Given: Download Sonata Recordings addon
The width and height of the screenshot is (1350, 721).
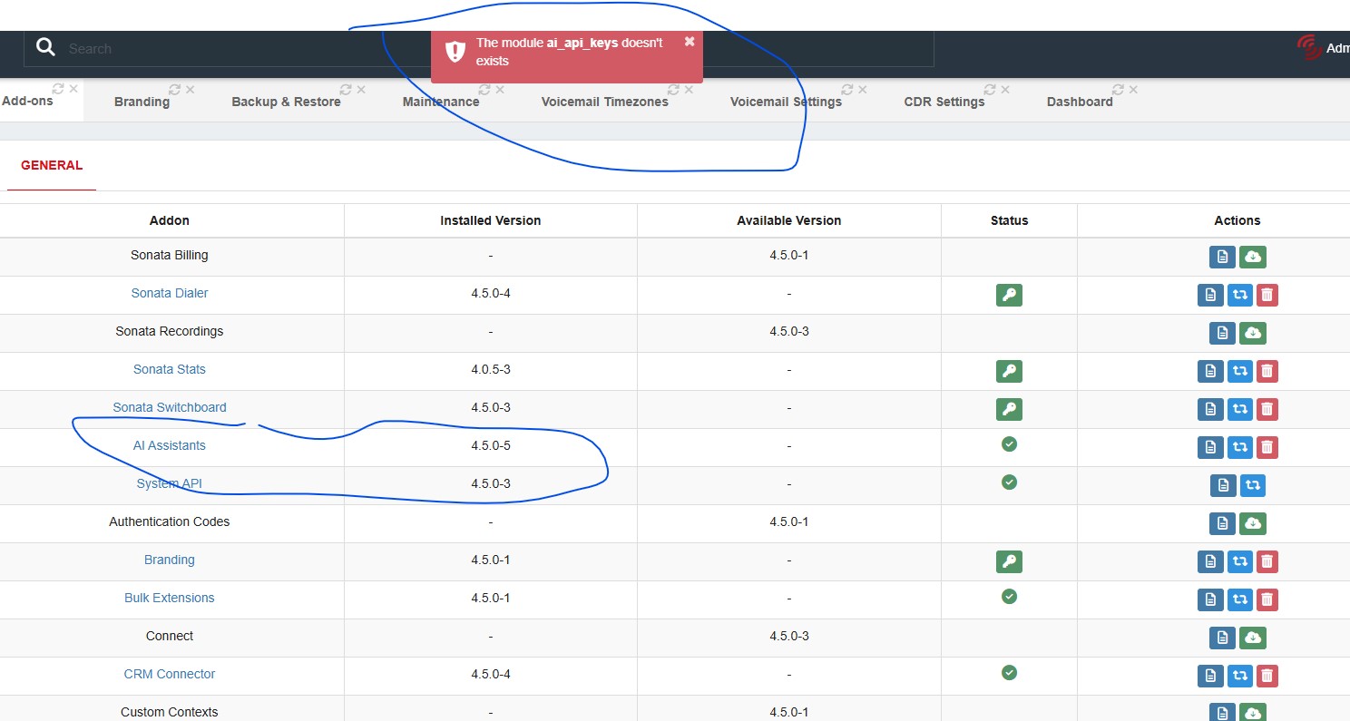Looking at the screenshot, I should coord(1252,333).
